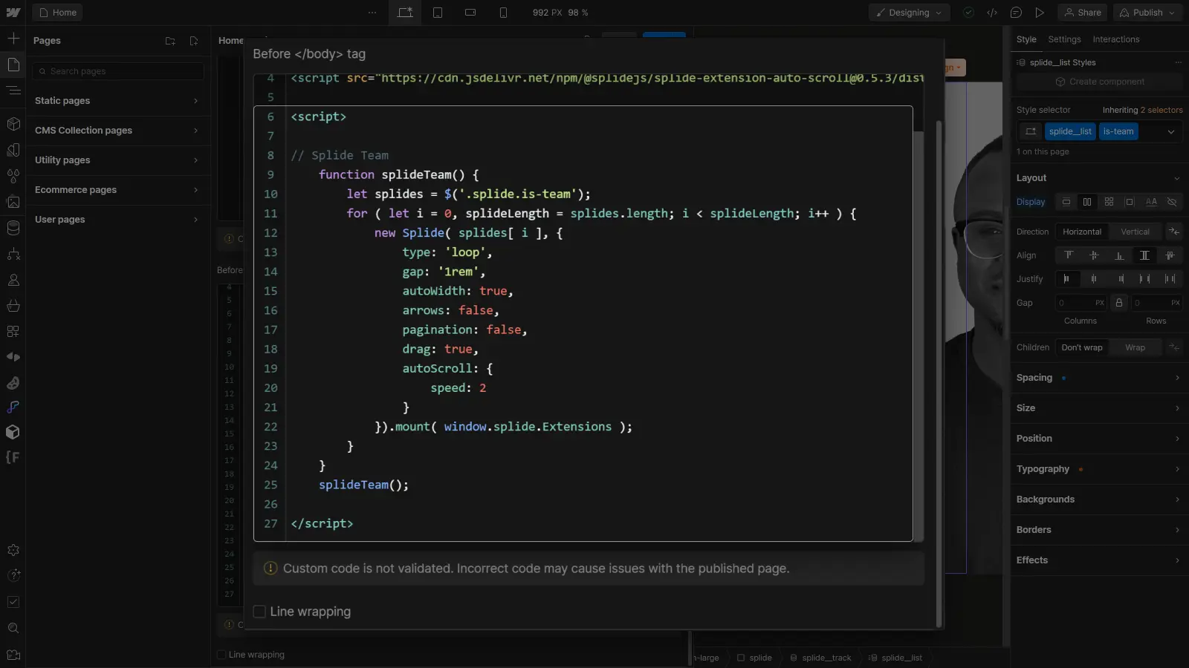Expand the Typography section
Viewport: 1189px width, 668px height.
coord(1098,469)
